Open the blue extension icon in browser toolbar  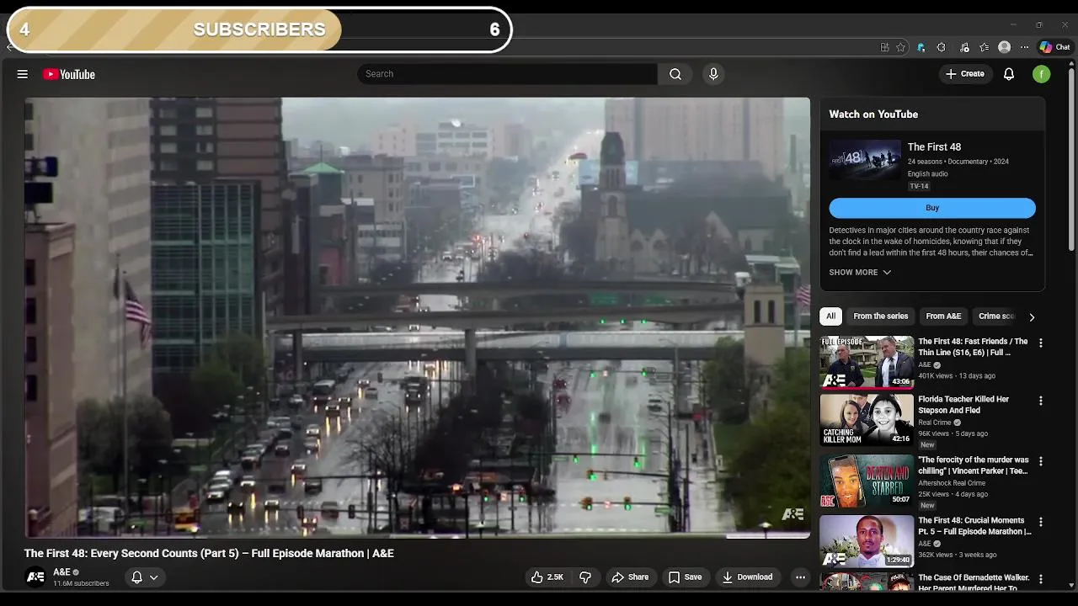tap(921, 47)
